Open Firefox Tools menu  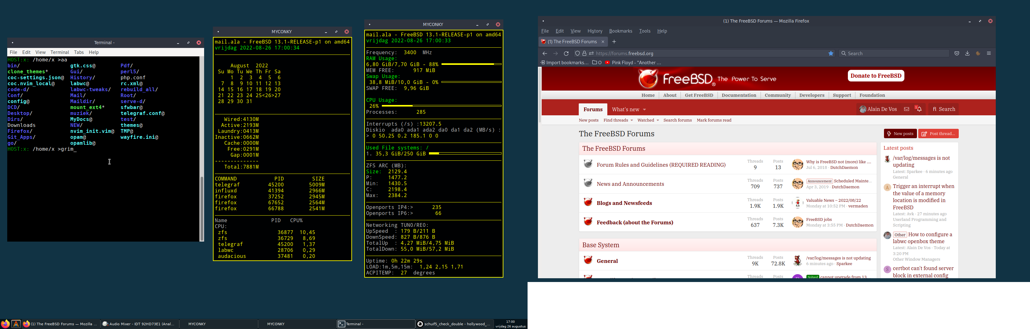645,31
